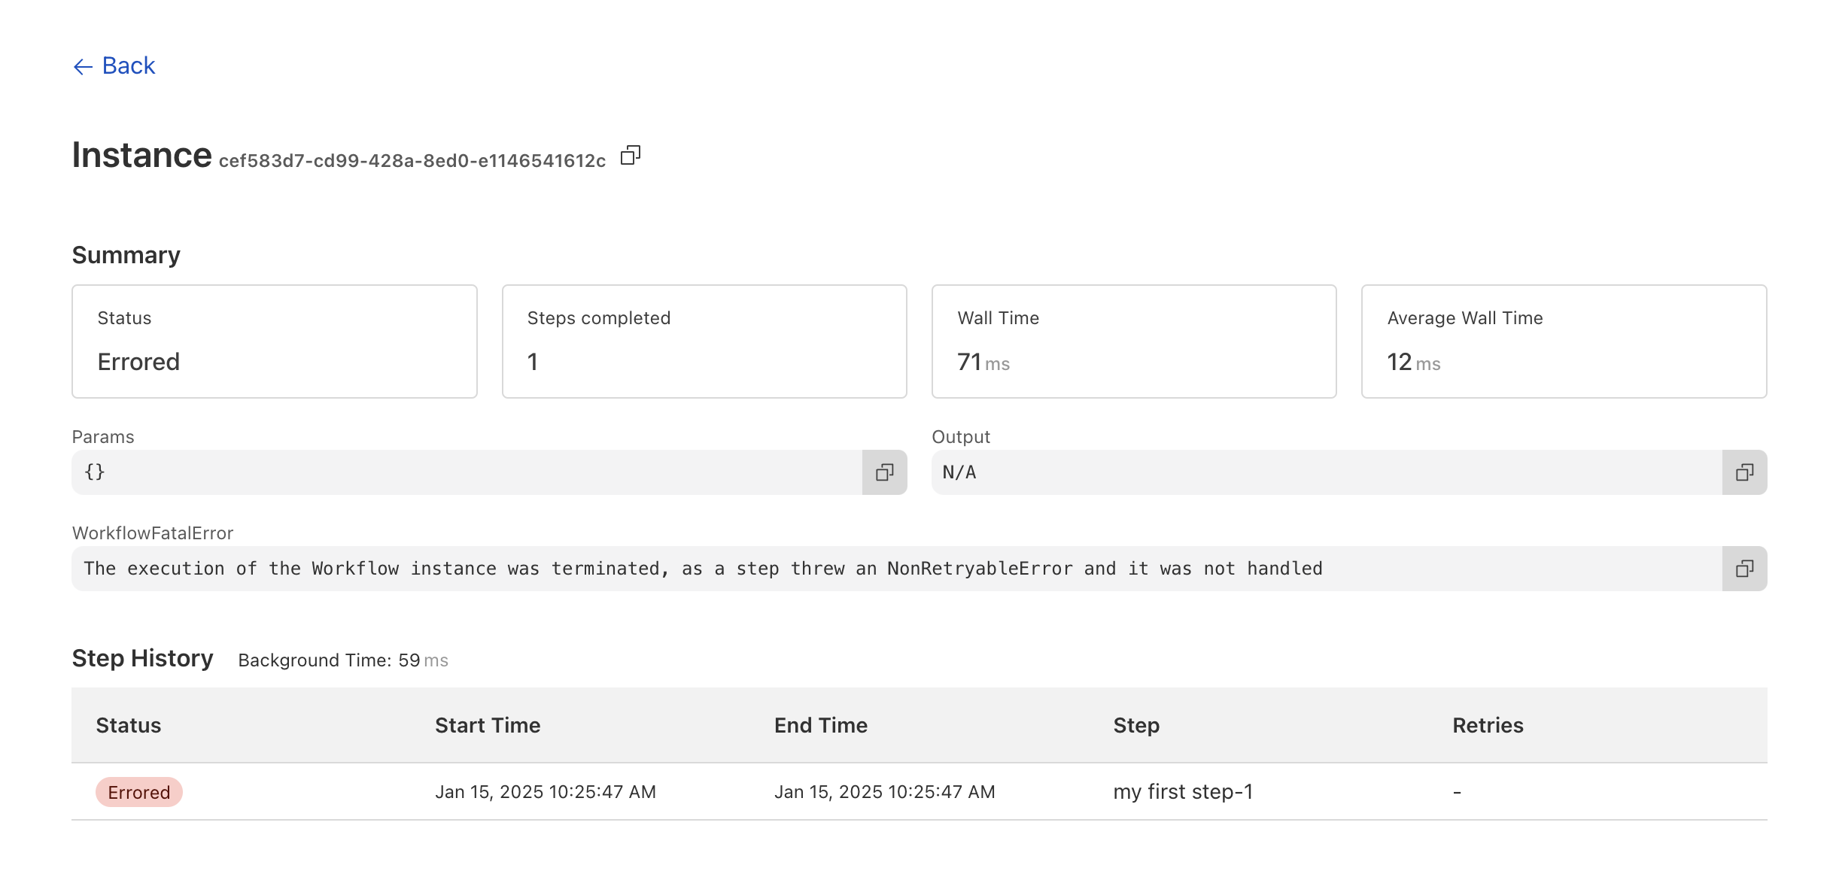Image resolution: width=1830 pixels, height=877 pixels.
Task: Click the Status summary card
Action: (274, 341)
